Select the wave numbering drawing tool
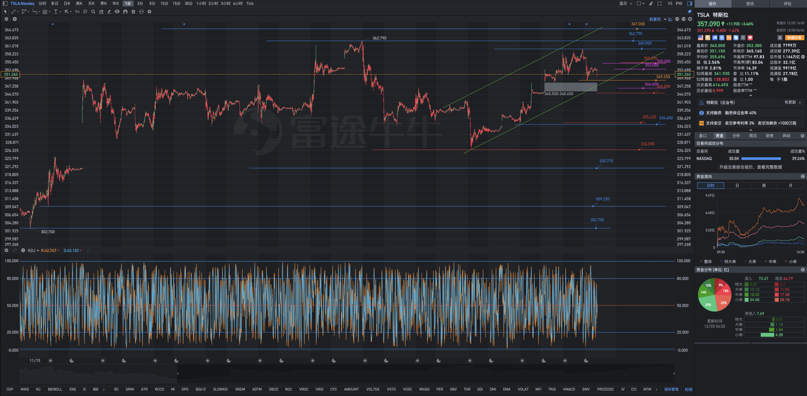The width and height of the screenshot is (807, 396). 35,12
